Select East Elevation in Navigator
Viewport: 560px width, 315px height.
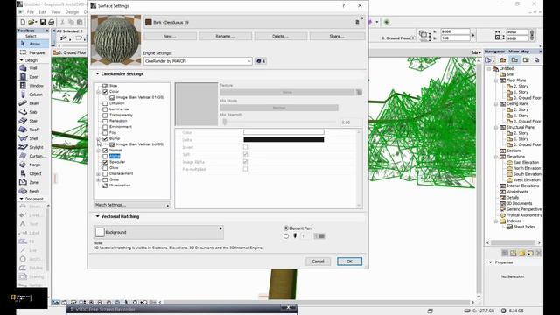527,162
